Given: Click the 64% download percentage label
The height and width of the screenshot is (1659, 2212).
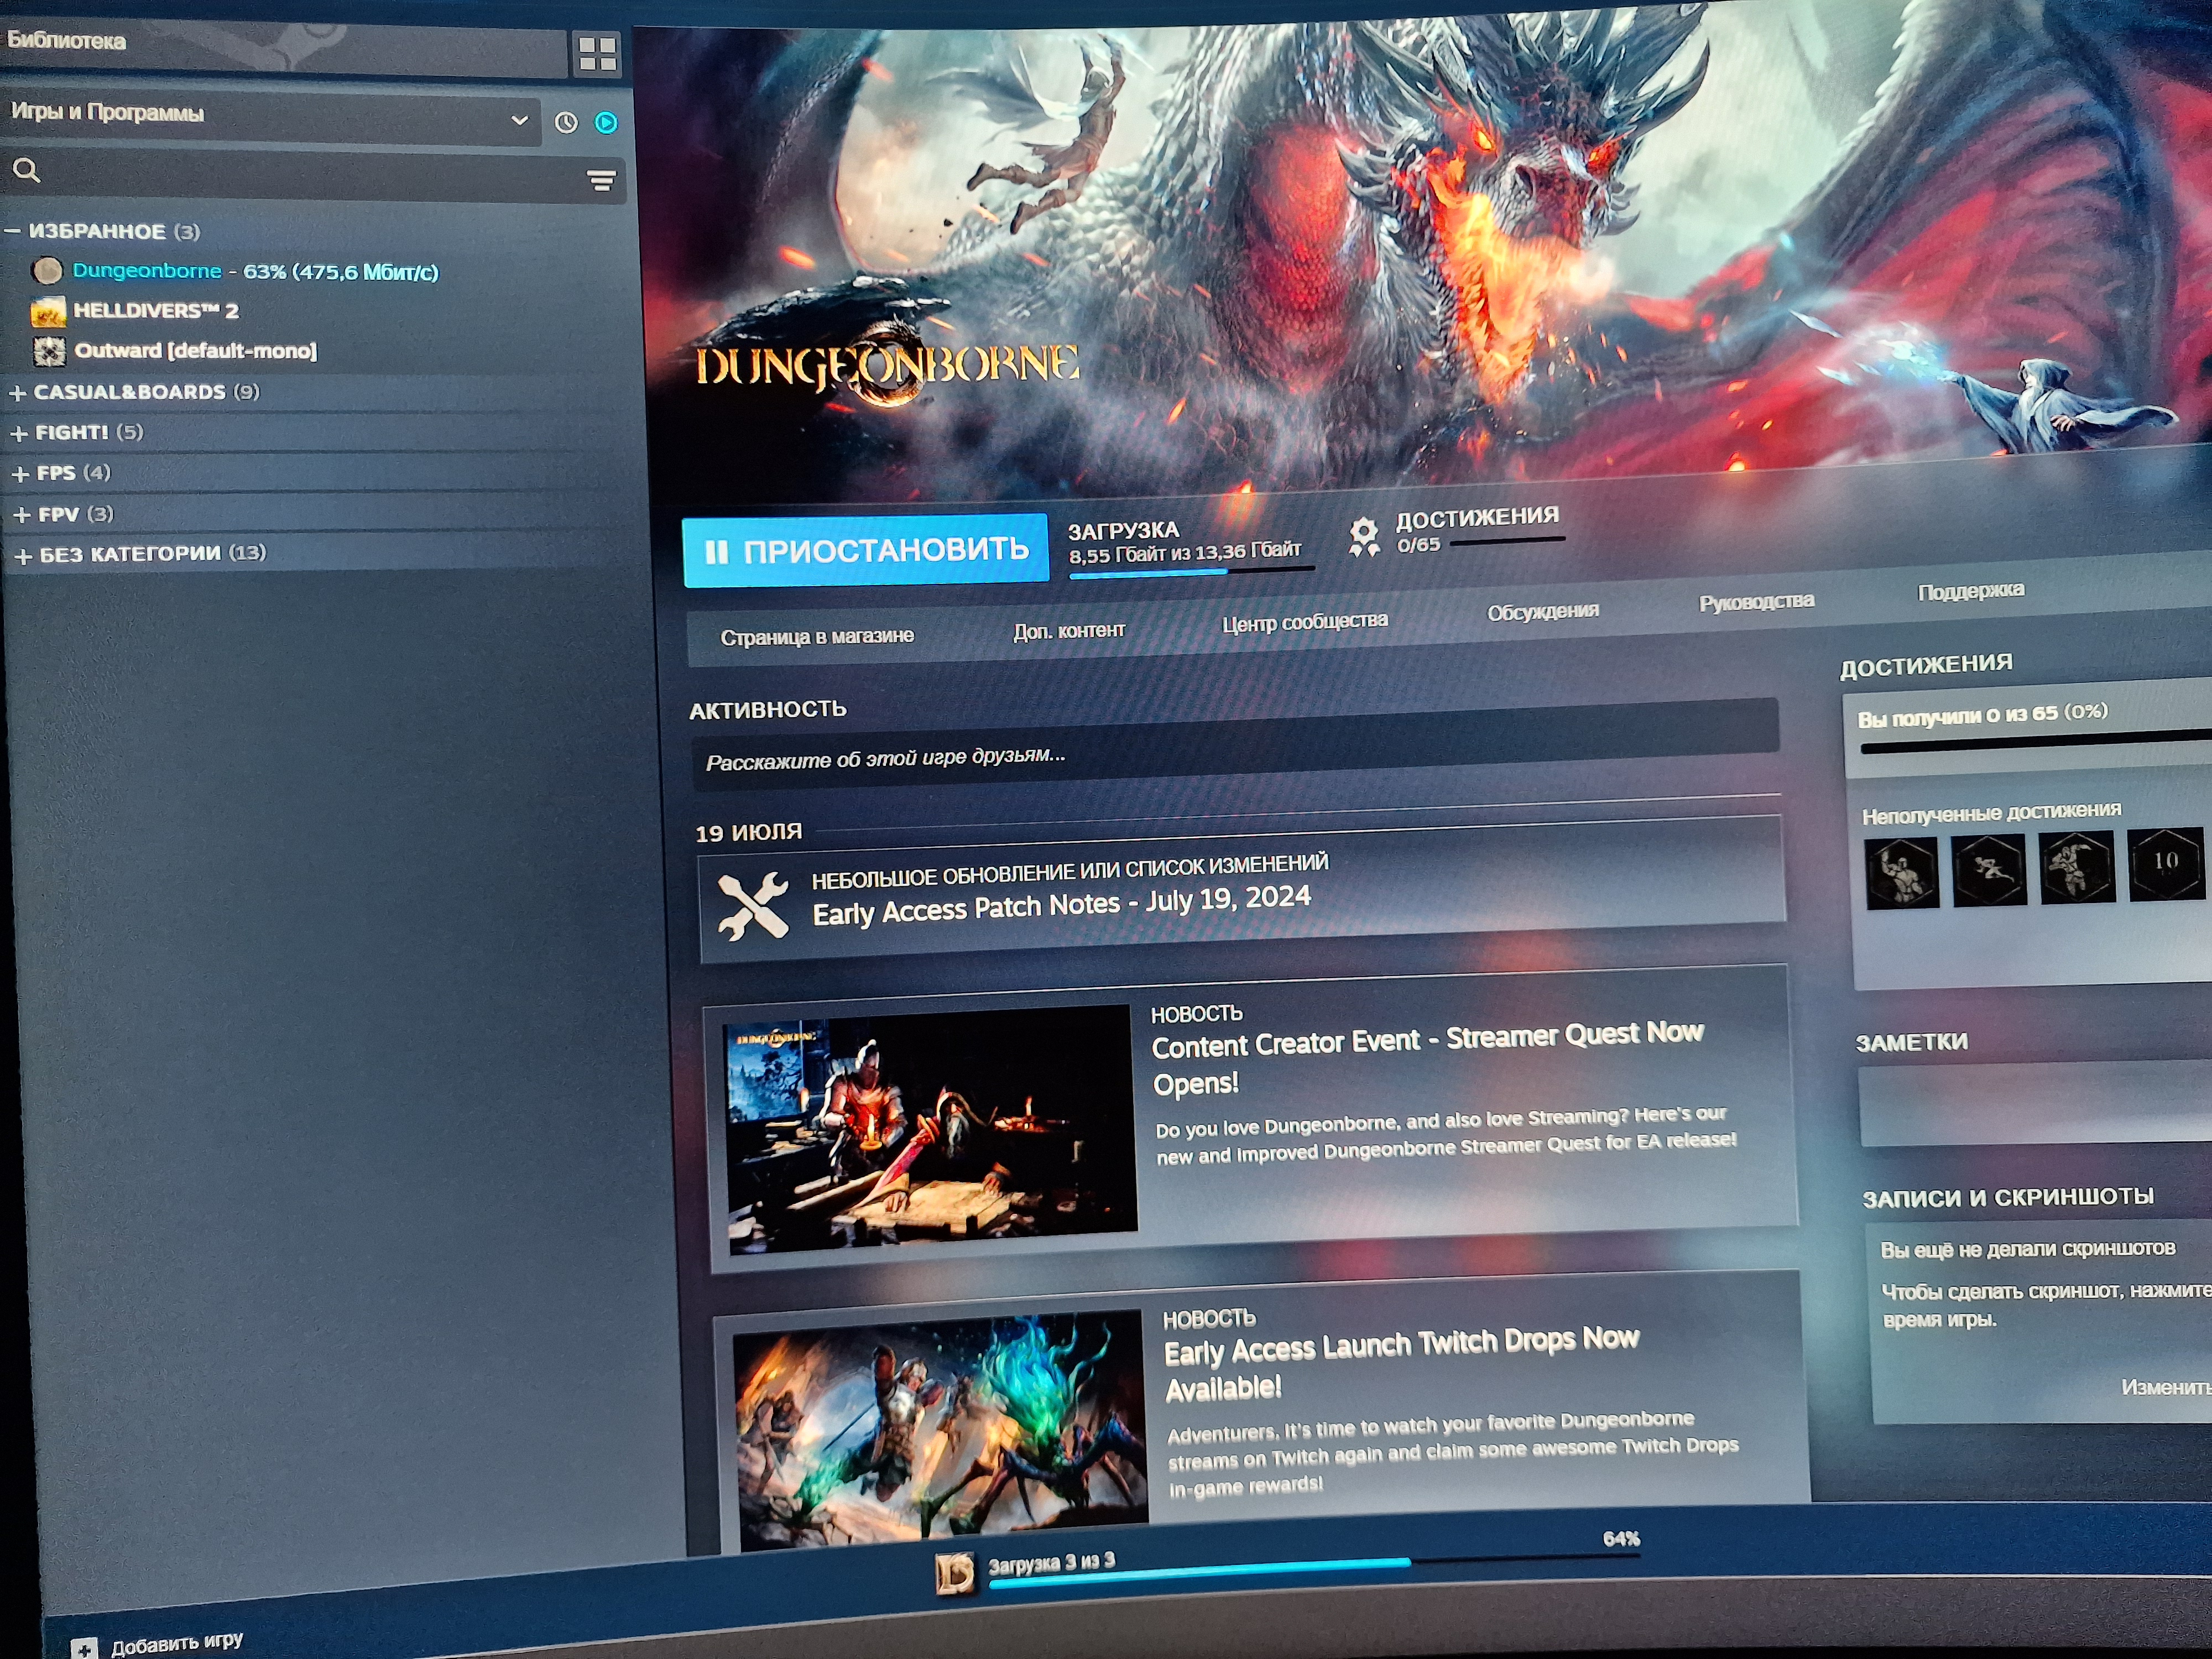Looking at the screenshot, I should coord(1621,1539).
